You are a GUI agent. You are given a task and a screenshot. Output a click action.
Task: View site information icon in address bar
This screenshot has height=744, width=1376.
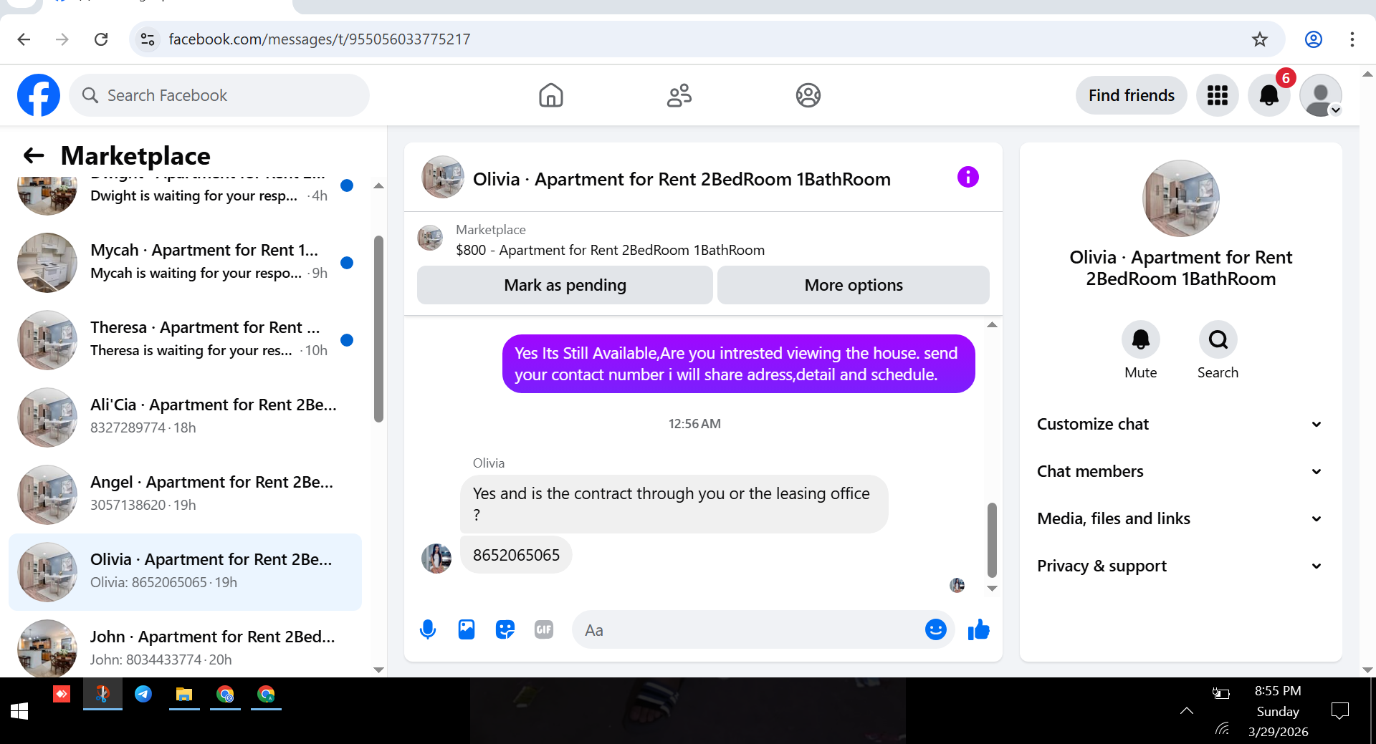coord(148,39)
